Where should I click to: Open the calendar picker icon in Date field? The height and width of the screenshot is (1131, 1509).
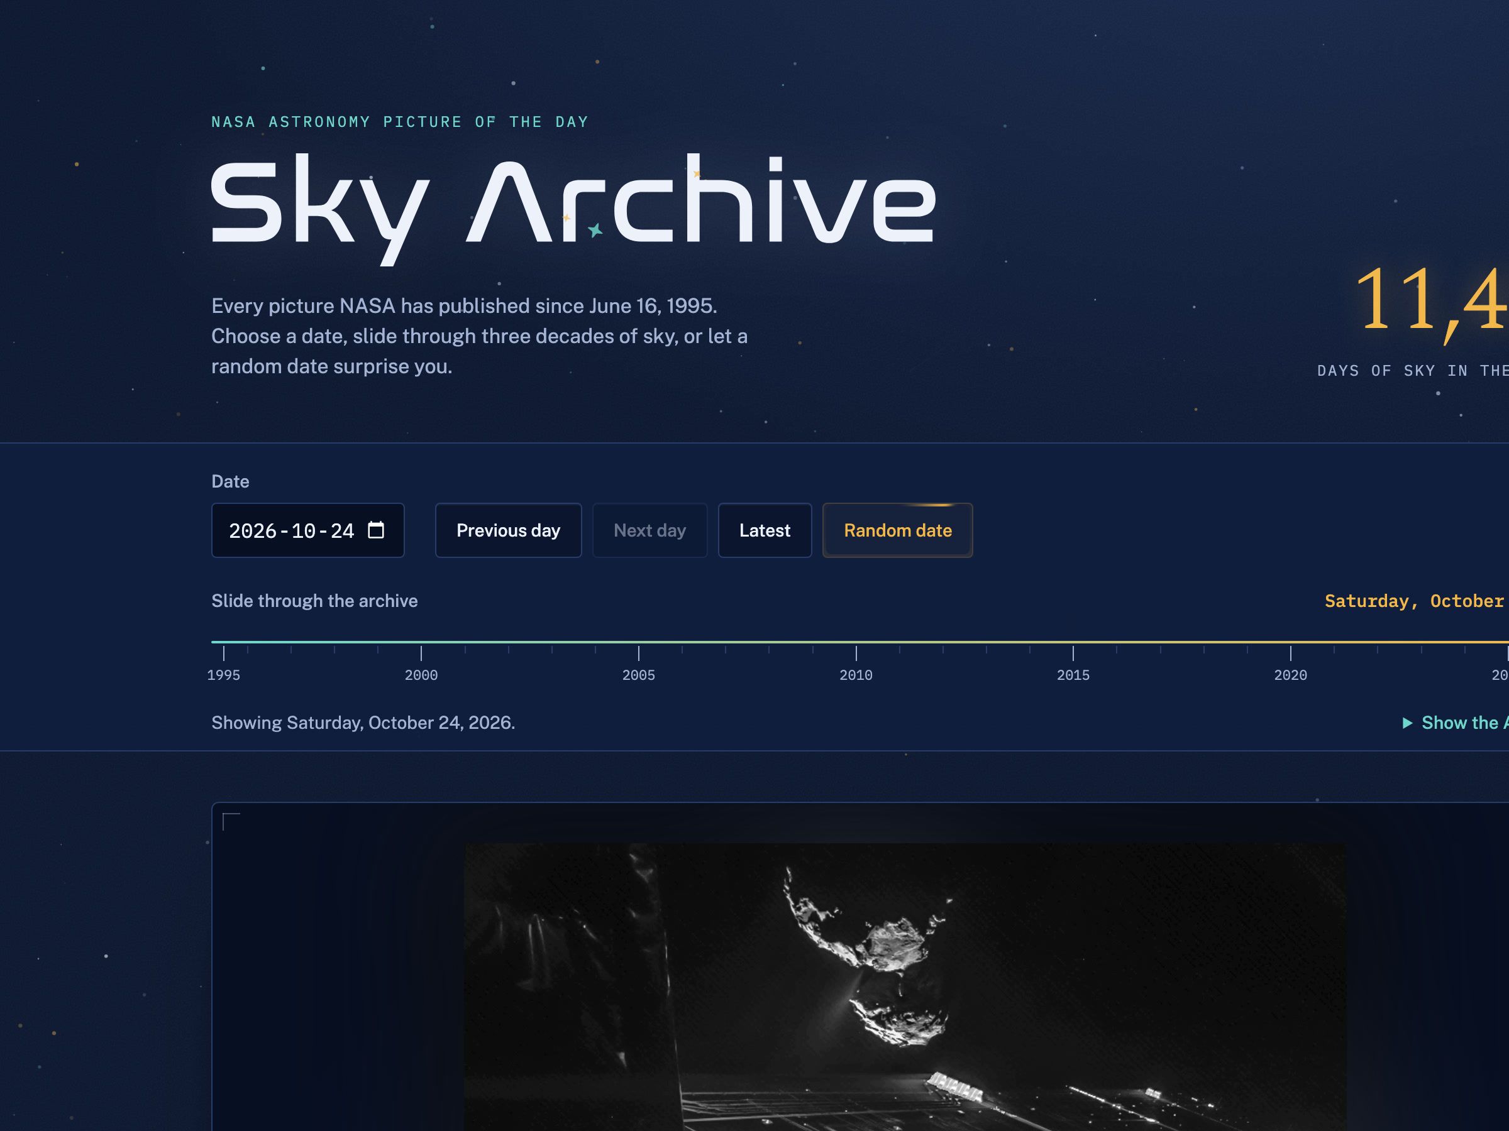pyautogui.click(x=376, y=530)
